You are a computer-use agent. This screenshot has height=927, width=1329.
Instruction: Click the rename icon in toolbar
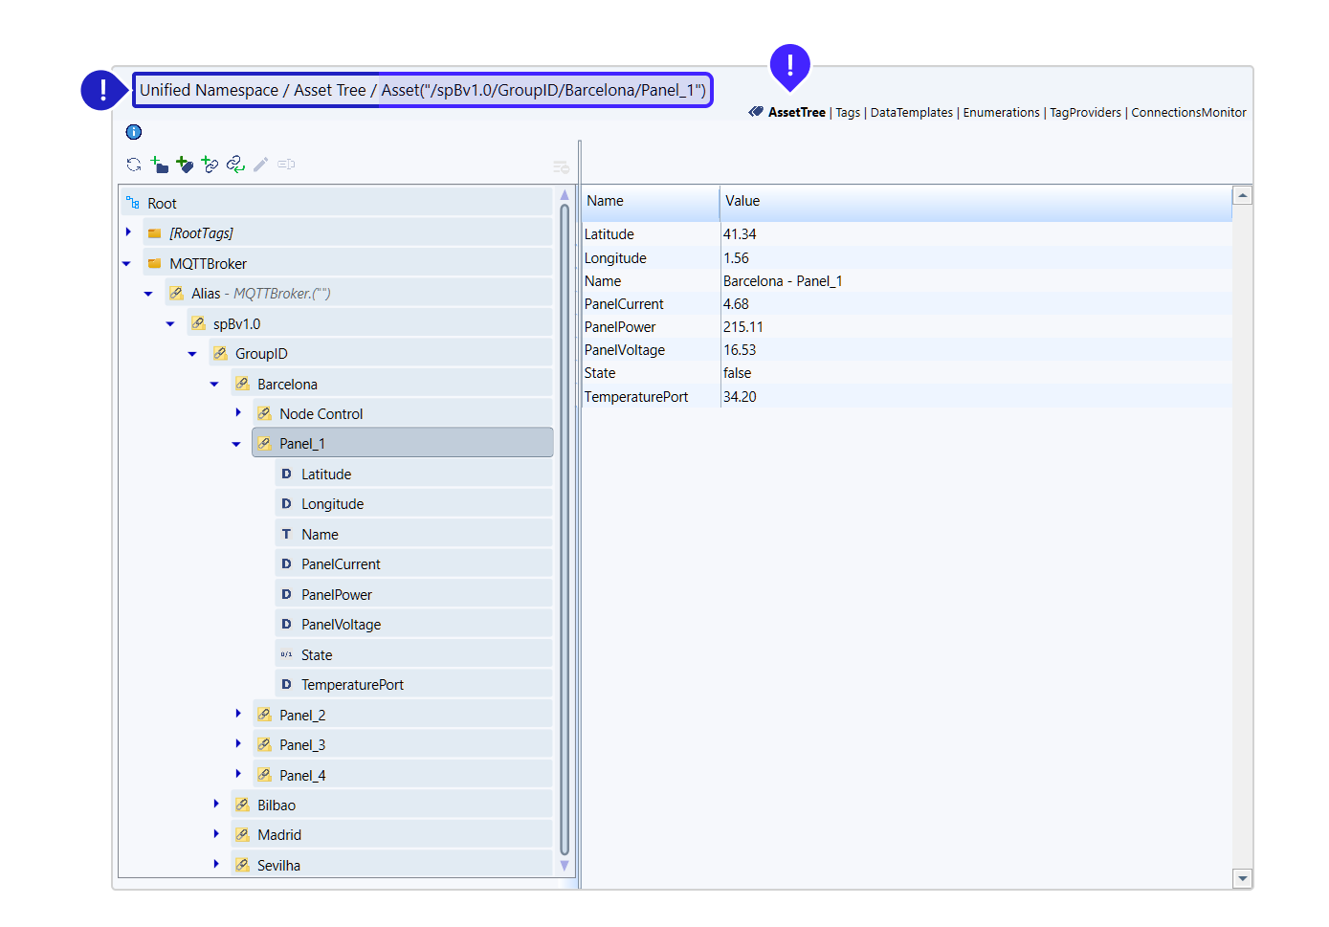click(x=286, y=165)
